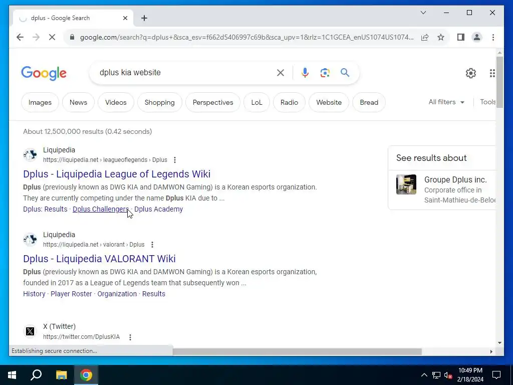The width and height of the screenshot is (513, 385).
Task: Clear the search box with the X
Action: click(281, 73)
